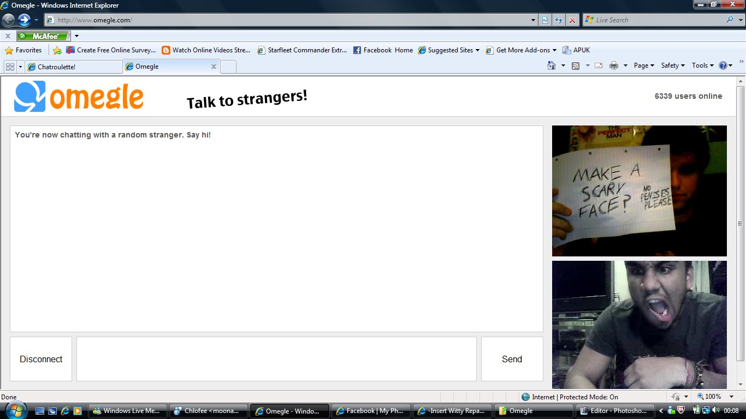The image size is (746, 419).
Task: Click the stranger's webcam video
Action: pos(640,191)
